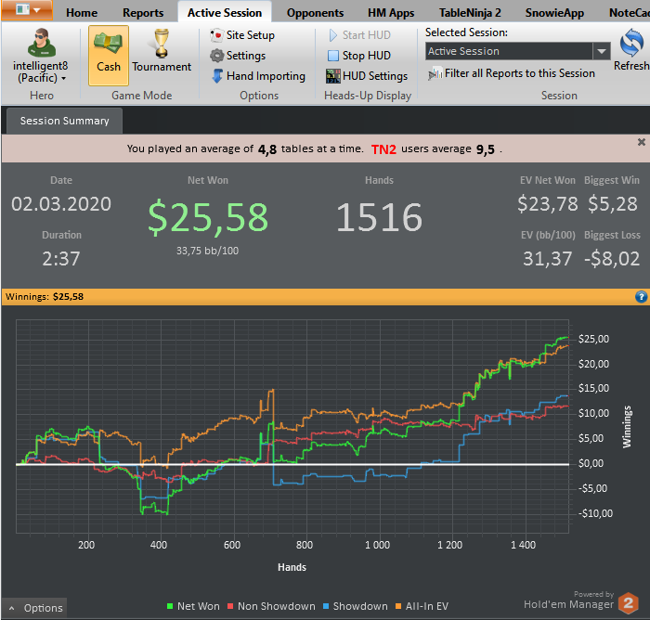The image size is (650, 620).
Task: Expand the Options panel
Action: [x=34, y=608]
